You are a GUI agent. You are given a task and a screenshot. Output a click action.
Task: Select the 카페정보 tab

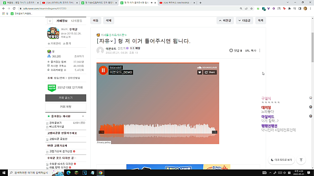coord(62,21)
